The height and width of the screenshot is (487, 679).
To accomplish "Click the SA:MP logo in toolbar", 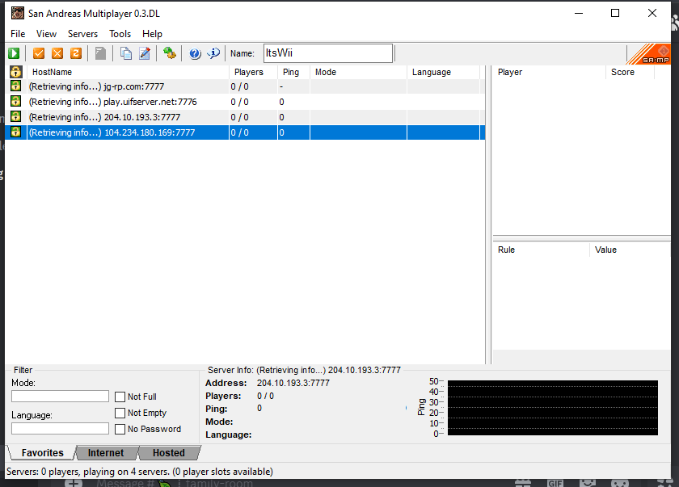I will (649, 54).
